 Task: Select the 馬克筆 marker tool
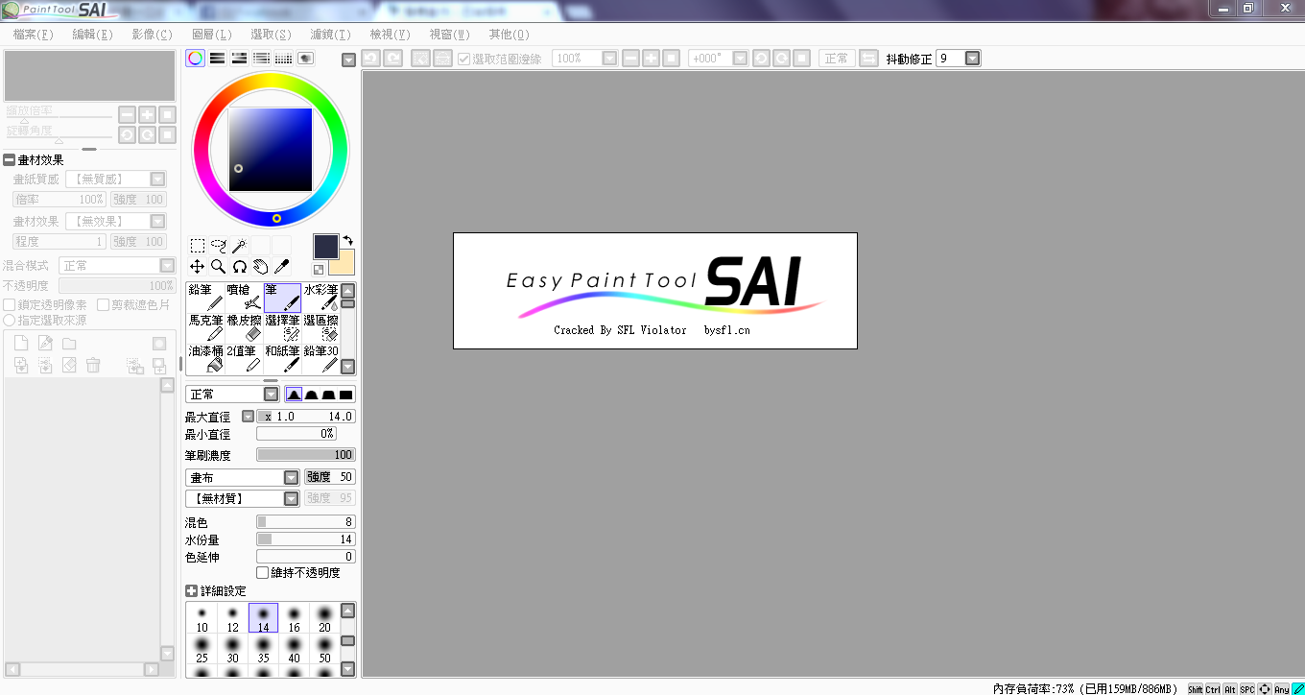tap(205, 327)
